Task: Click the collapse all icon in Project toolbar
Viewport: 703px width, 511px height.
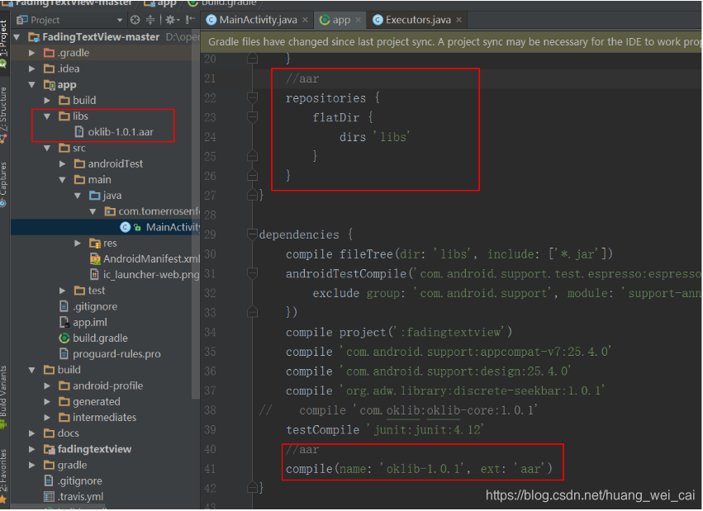Action: pos(150,20)
